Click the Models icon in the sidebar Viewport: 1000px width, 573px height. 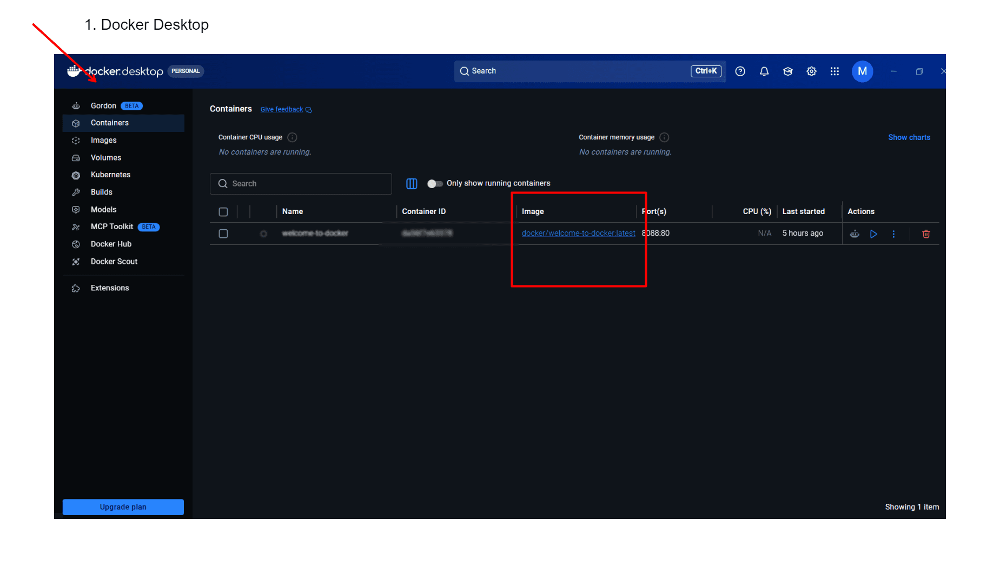coord(76,210)
